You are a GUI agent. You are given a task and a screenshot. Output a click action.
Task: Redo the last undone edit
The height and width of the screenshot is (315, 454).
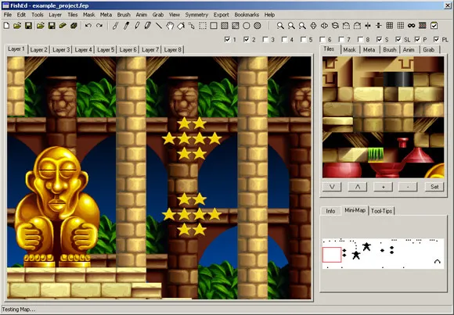coord(99,26)
